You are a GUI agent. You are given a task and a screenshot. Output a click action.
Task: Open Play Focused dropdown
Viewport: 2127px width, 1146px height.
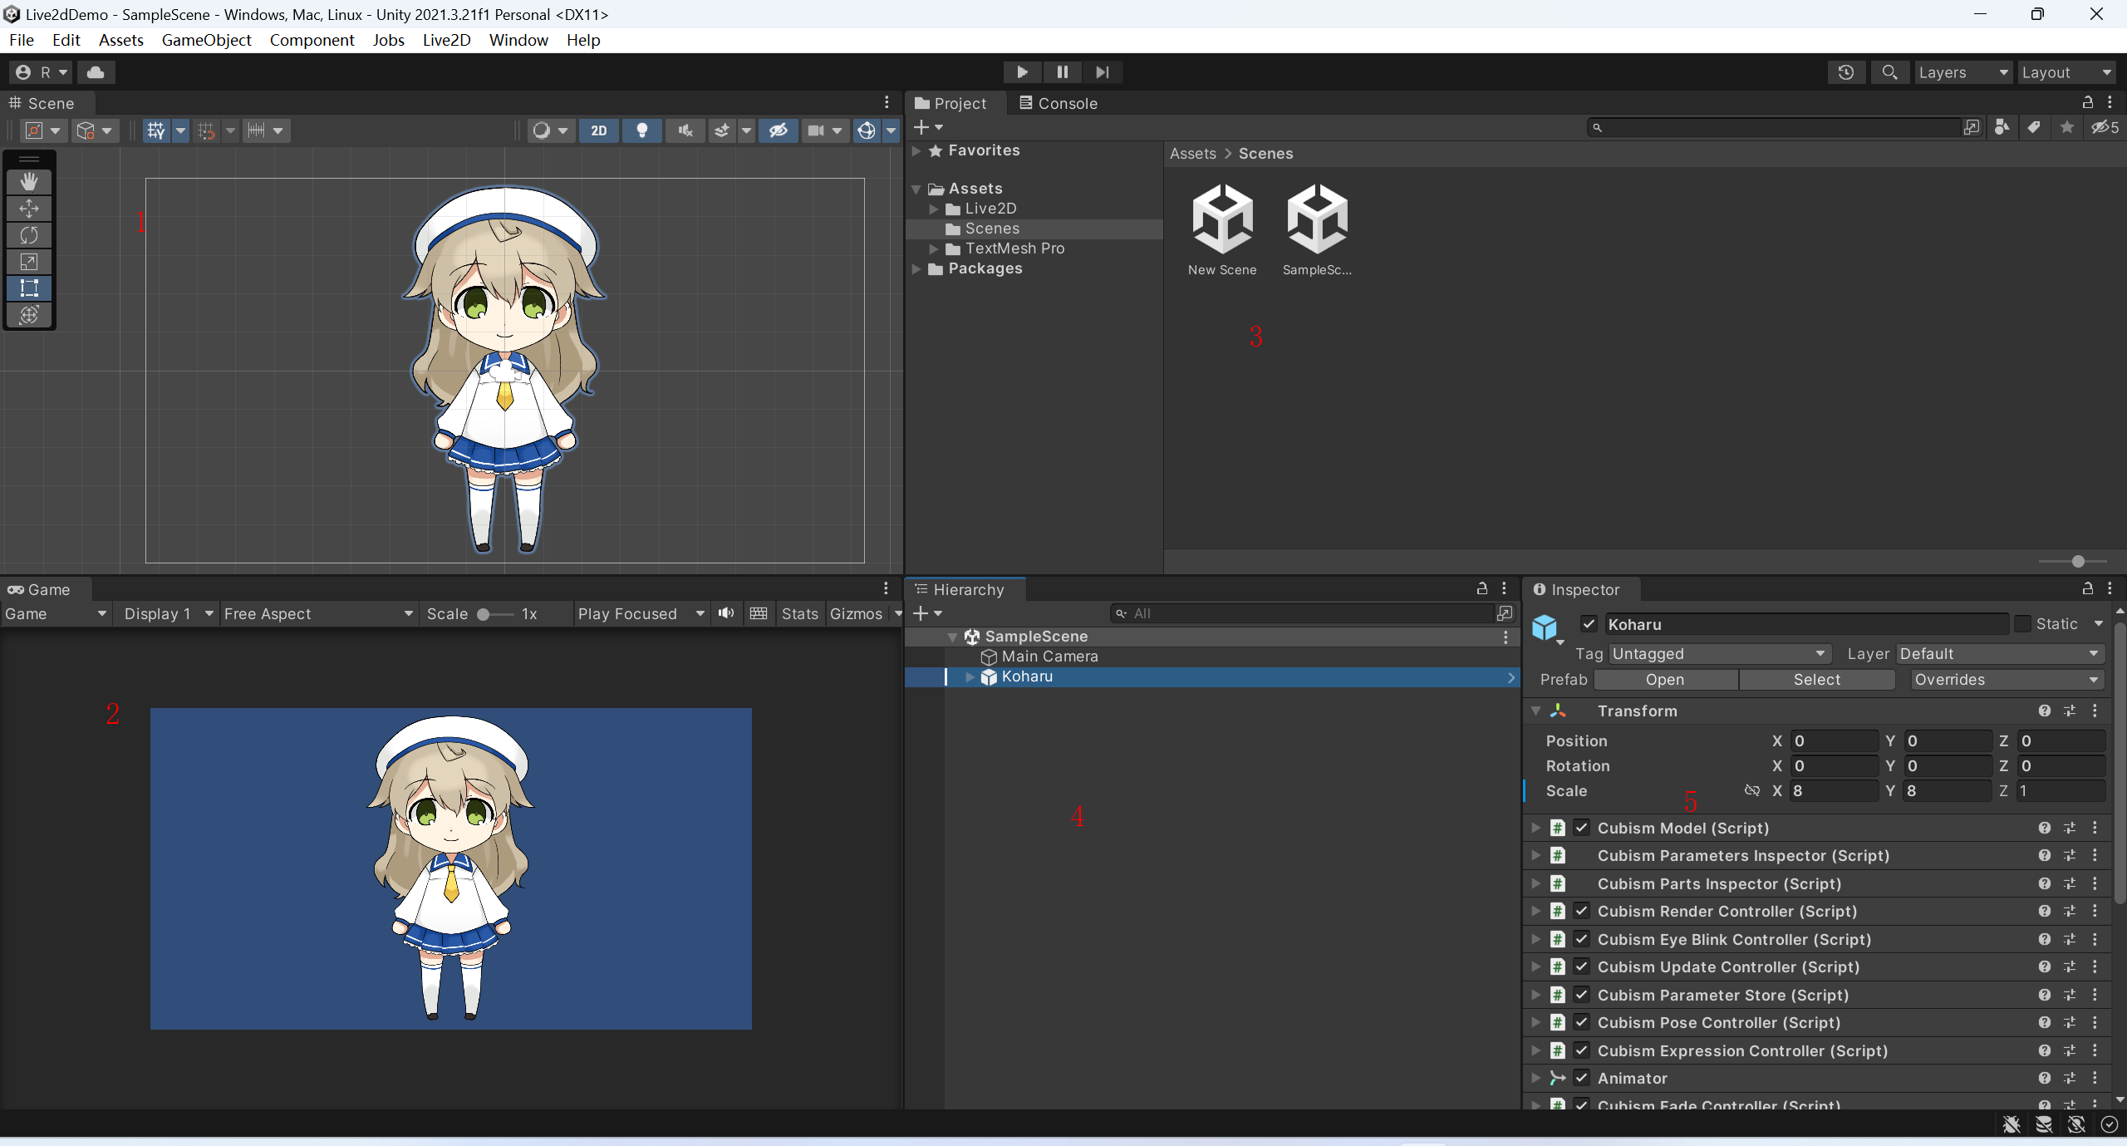tap(641, 613)
